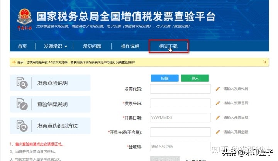Open the 首次查验前请点此安装根证书 link
The height and width of the screenshot is (161, 278).
(40, 144)
